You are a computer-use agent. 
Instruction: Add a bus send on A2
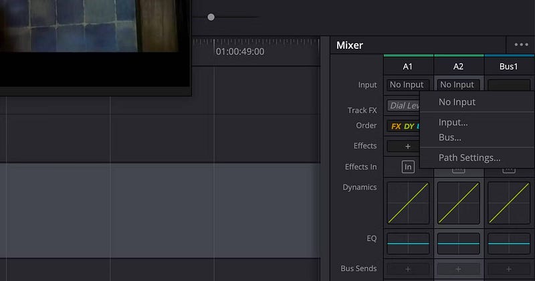pos(458,269)
